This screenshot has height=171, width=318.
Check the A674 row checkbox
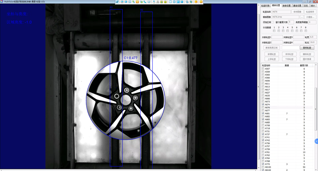[x=263, y=104]
